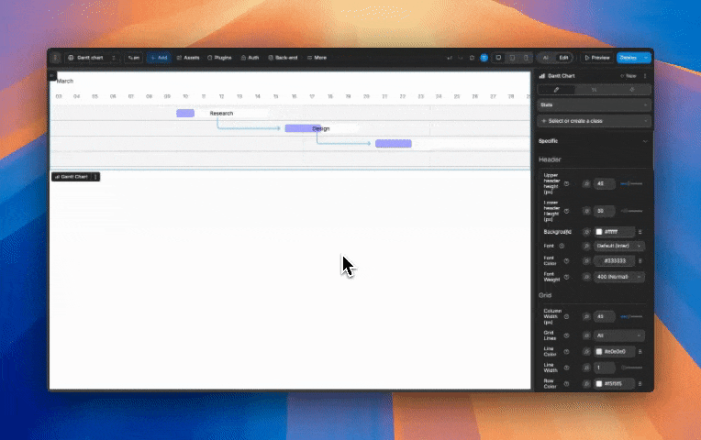
Task: Open the menu icon right of Background color
Action: pos(640,232)
